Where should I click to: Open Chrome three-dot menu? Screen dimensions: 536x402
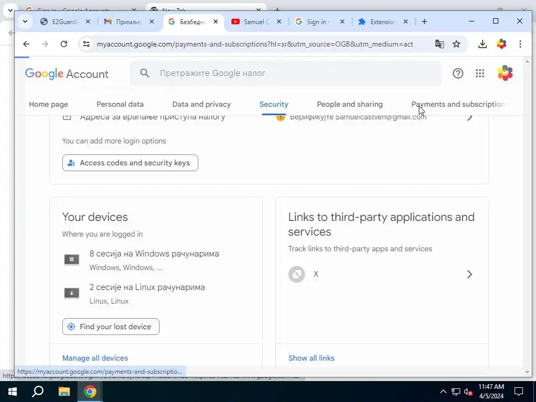coord(520,44)
